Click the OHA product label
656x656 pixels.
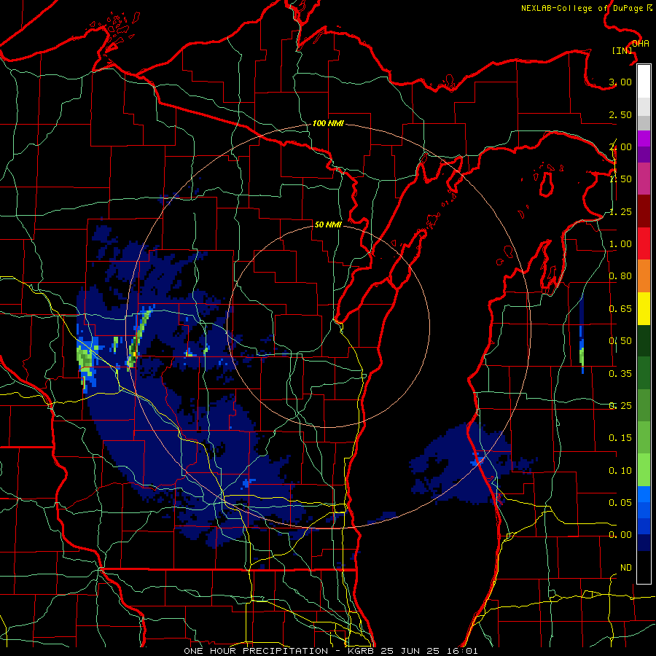click(x=641, y=43)
